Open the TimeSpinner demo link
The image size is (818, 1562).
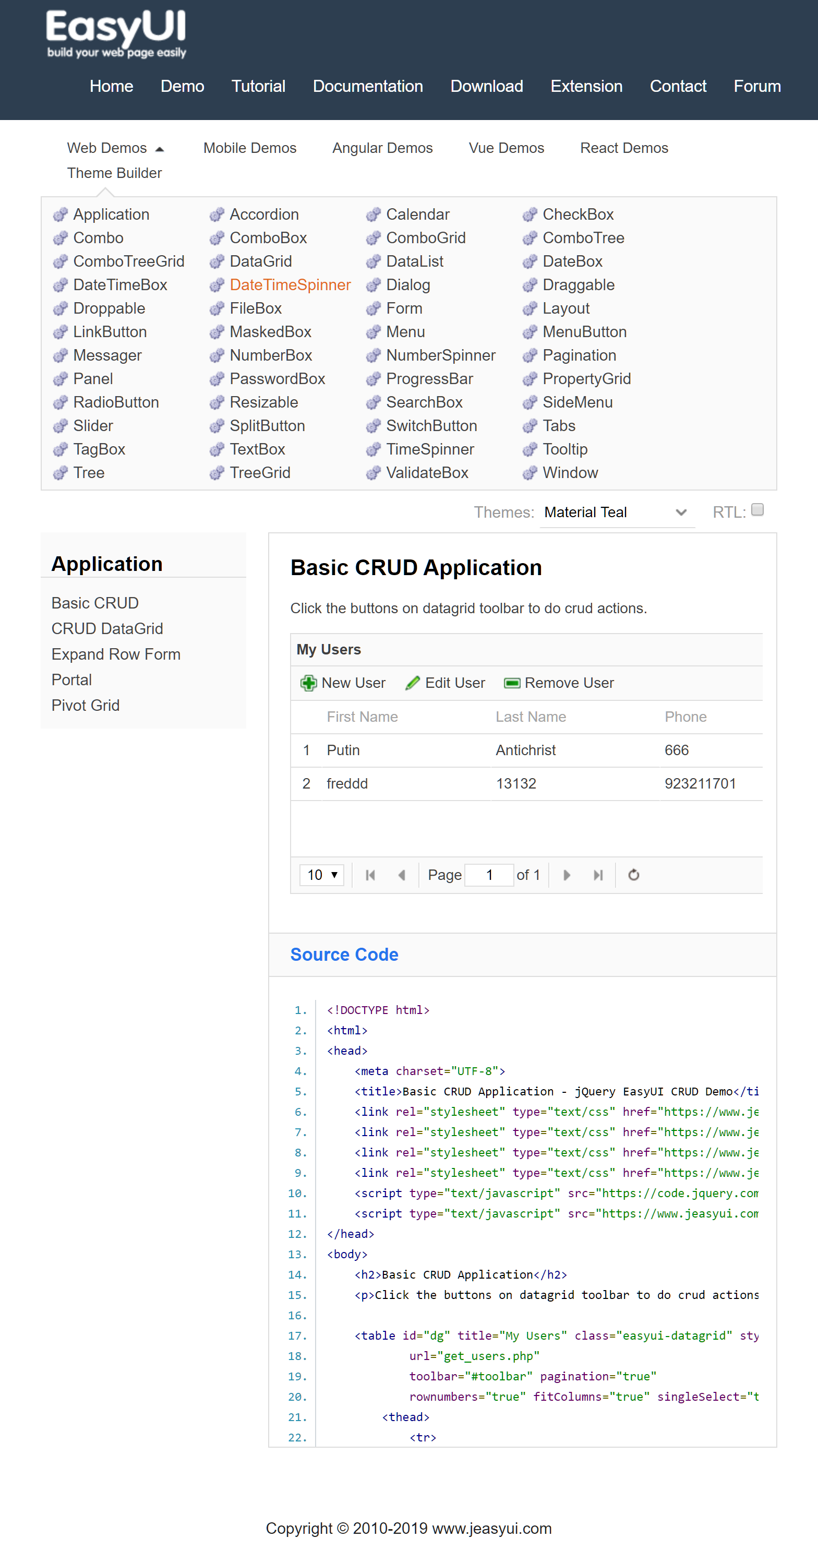(x=430, y=449)
